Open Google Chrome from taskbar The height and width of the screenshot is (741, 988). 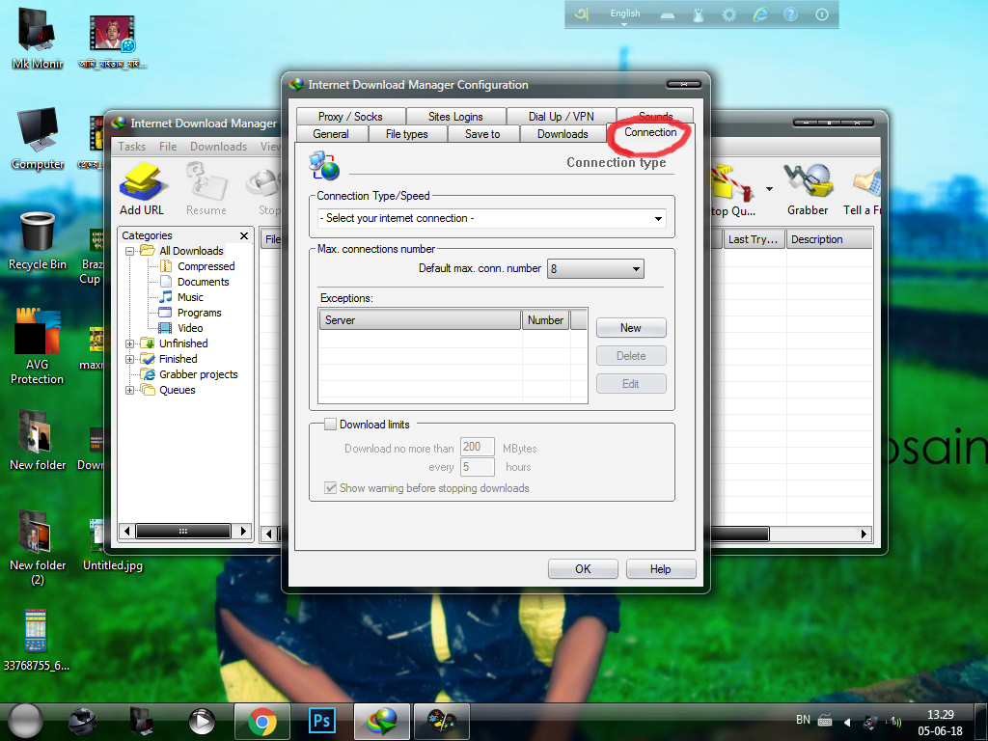pos(262,722)
